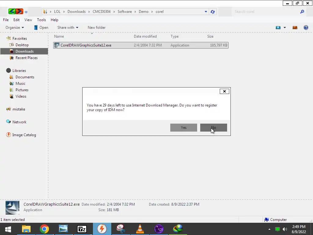313x235 pixels.
Task: Click No in the IDM registration dialog
Action: pyautogui.click(x=214, y=128)
